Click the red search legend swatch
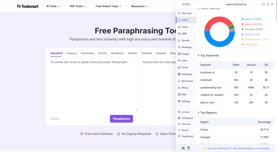Image resolution: width=277 pixels, height=152 pixels. click(x=243, y=24)
